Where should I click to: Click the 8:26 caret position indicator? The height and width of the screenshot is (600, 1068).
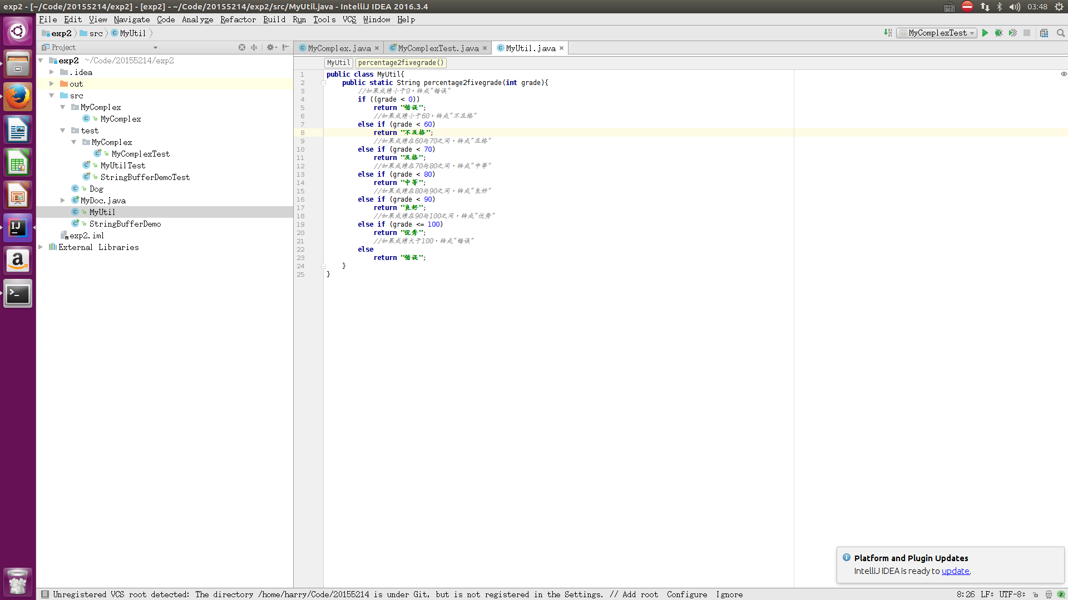click(x=965, y=594)
